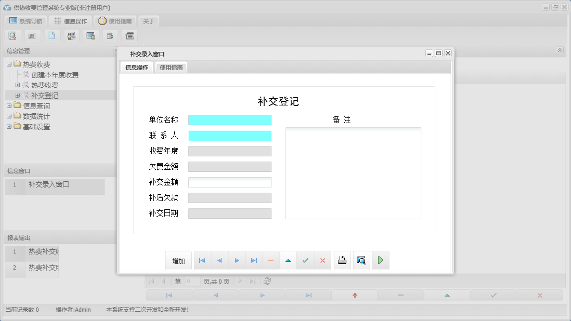Viewport: 571px width, 321px height.
Task: Select the search/preview toolbar icon
Action: (x=12, y=35)
